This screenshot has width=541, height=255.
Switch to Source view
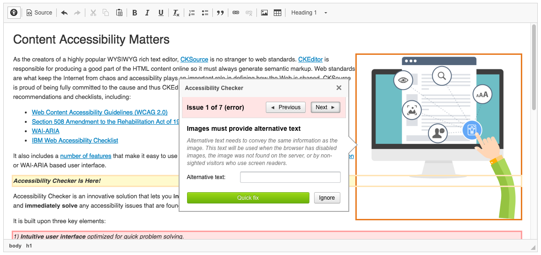pos(39,13)
